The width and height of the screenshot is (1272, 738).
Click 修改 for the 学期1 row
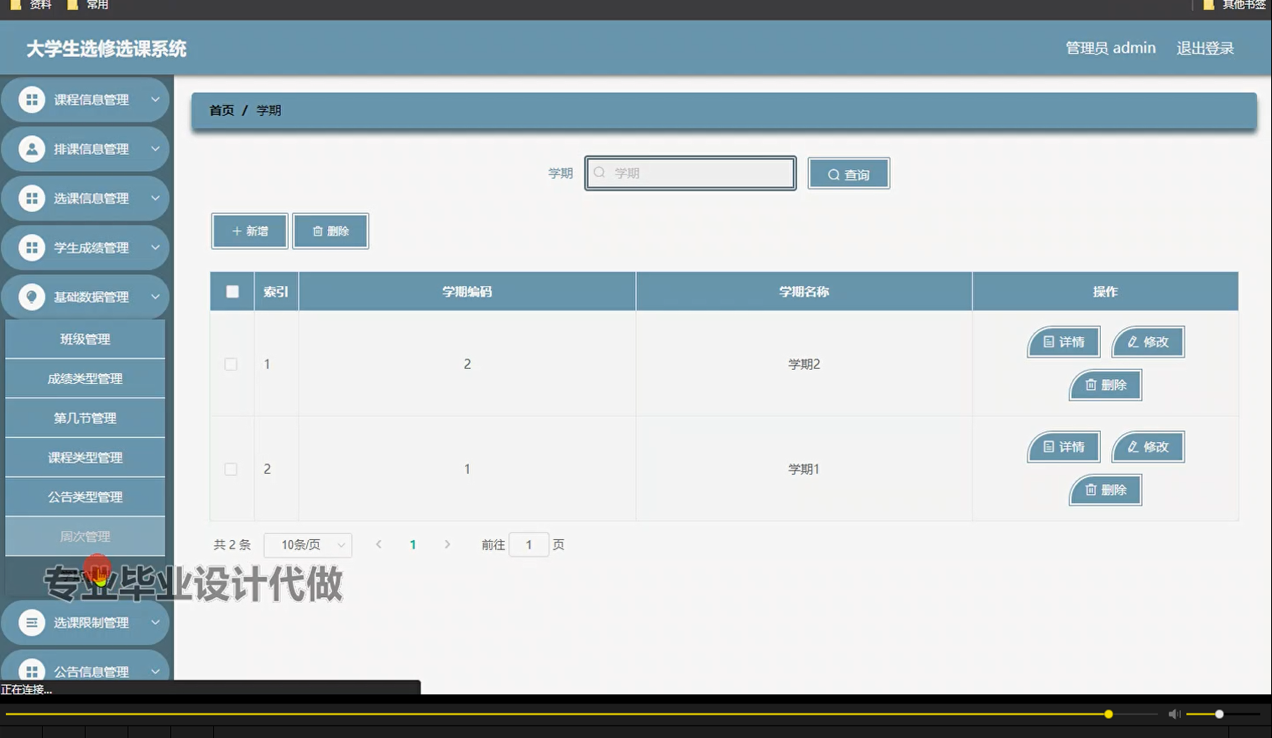click(x=1148, y=446)
